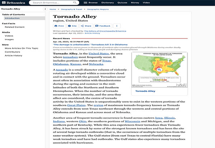Follow the Wisconsin link
Image resolution: width=215 pixels, height=148 pixels.
133,121
